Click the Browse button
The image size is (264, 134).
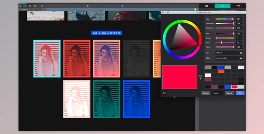[205, 93]
